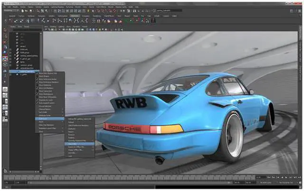
Task: Toggle Show DAG Objects Only checkbox
Action: coord(37,73)
